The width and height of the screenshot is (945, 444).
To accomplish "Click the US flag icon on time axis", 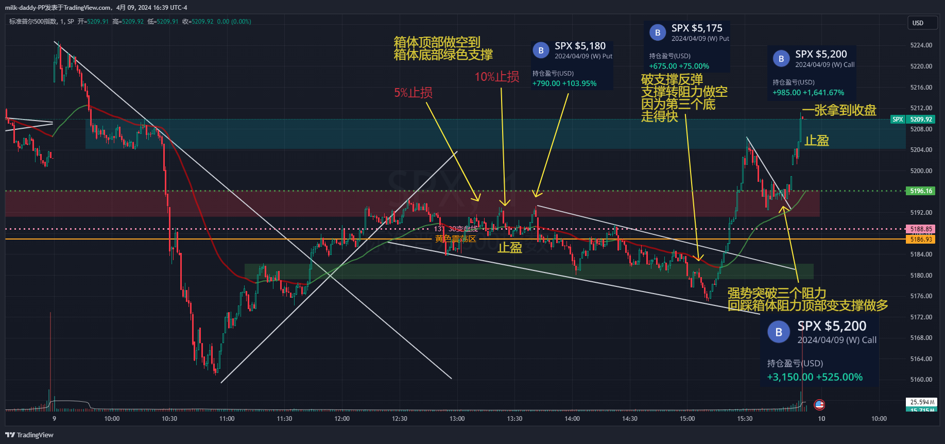I will pyautogui.click(x=819, y=405).
